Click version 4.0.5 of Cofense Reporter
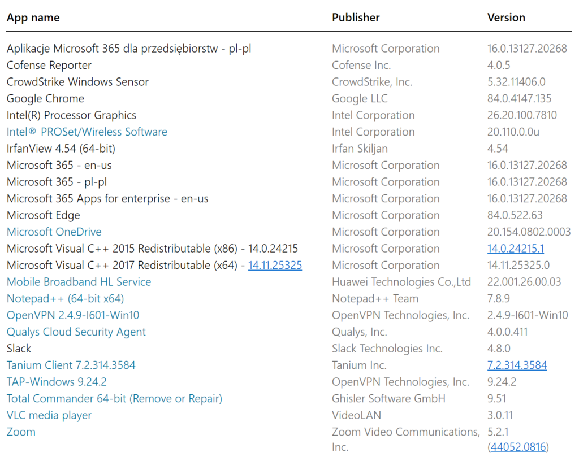 (x=499, y=65)
